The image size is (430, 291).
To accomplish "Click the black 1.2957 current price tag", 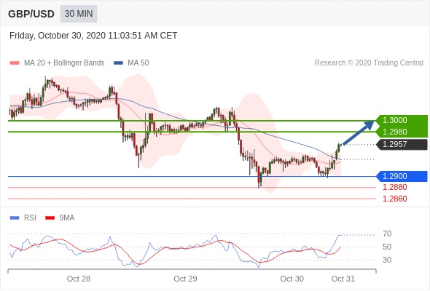I will (402, 144).
